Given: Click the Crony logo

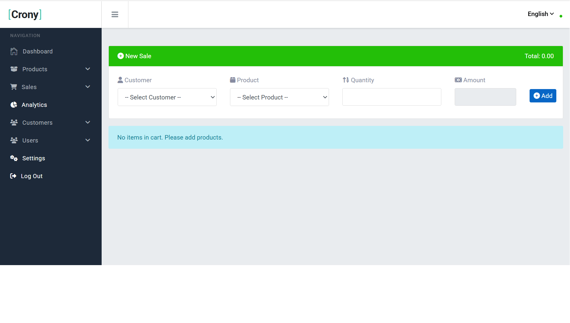Looking at the screenshot, I should point(25,15).
